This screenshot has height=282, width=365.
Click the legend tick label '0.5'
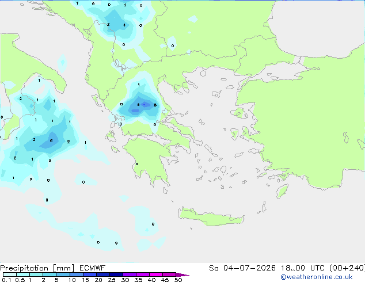coord(20,280)
